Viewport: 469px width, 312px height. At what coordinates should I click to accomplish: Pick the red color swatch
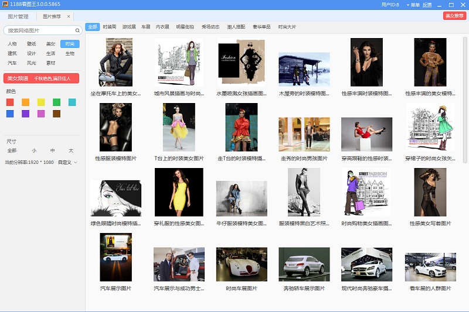tap(10, 102)
